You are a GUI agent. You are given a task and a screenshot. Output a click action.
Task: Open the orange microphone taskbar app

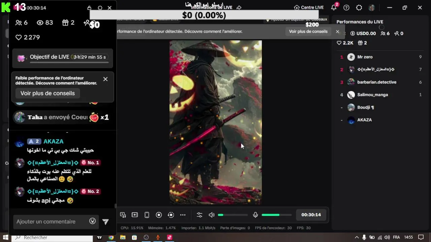click(x=158, y=237)
